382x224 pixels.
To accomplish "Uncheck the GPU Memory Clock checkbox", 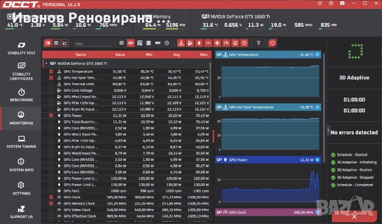I will (51, 204).
